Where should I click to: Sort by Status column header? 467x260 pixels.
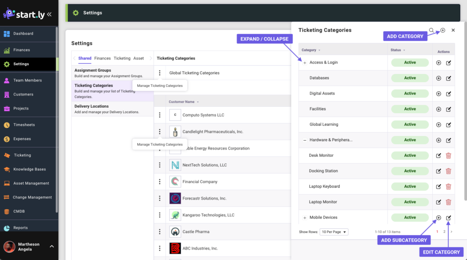tap(398, 50)
